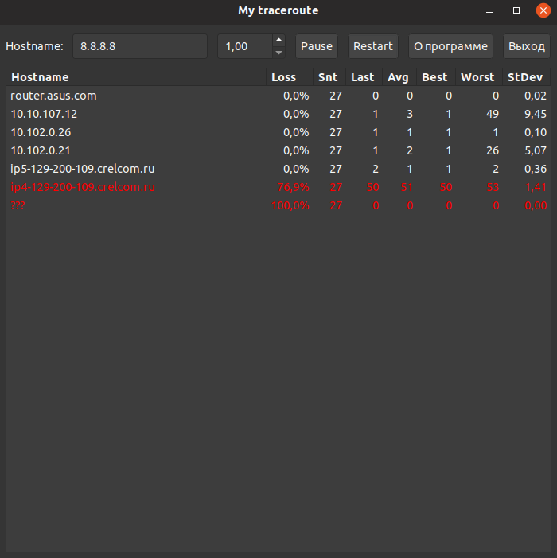The width and height of the screenshot is (557, 558).
Task: Click the Hostname input field
Action: (139, 46)
